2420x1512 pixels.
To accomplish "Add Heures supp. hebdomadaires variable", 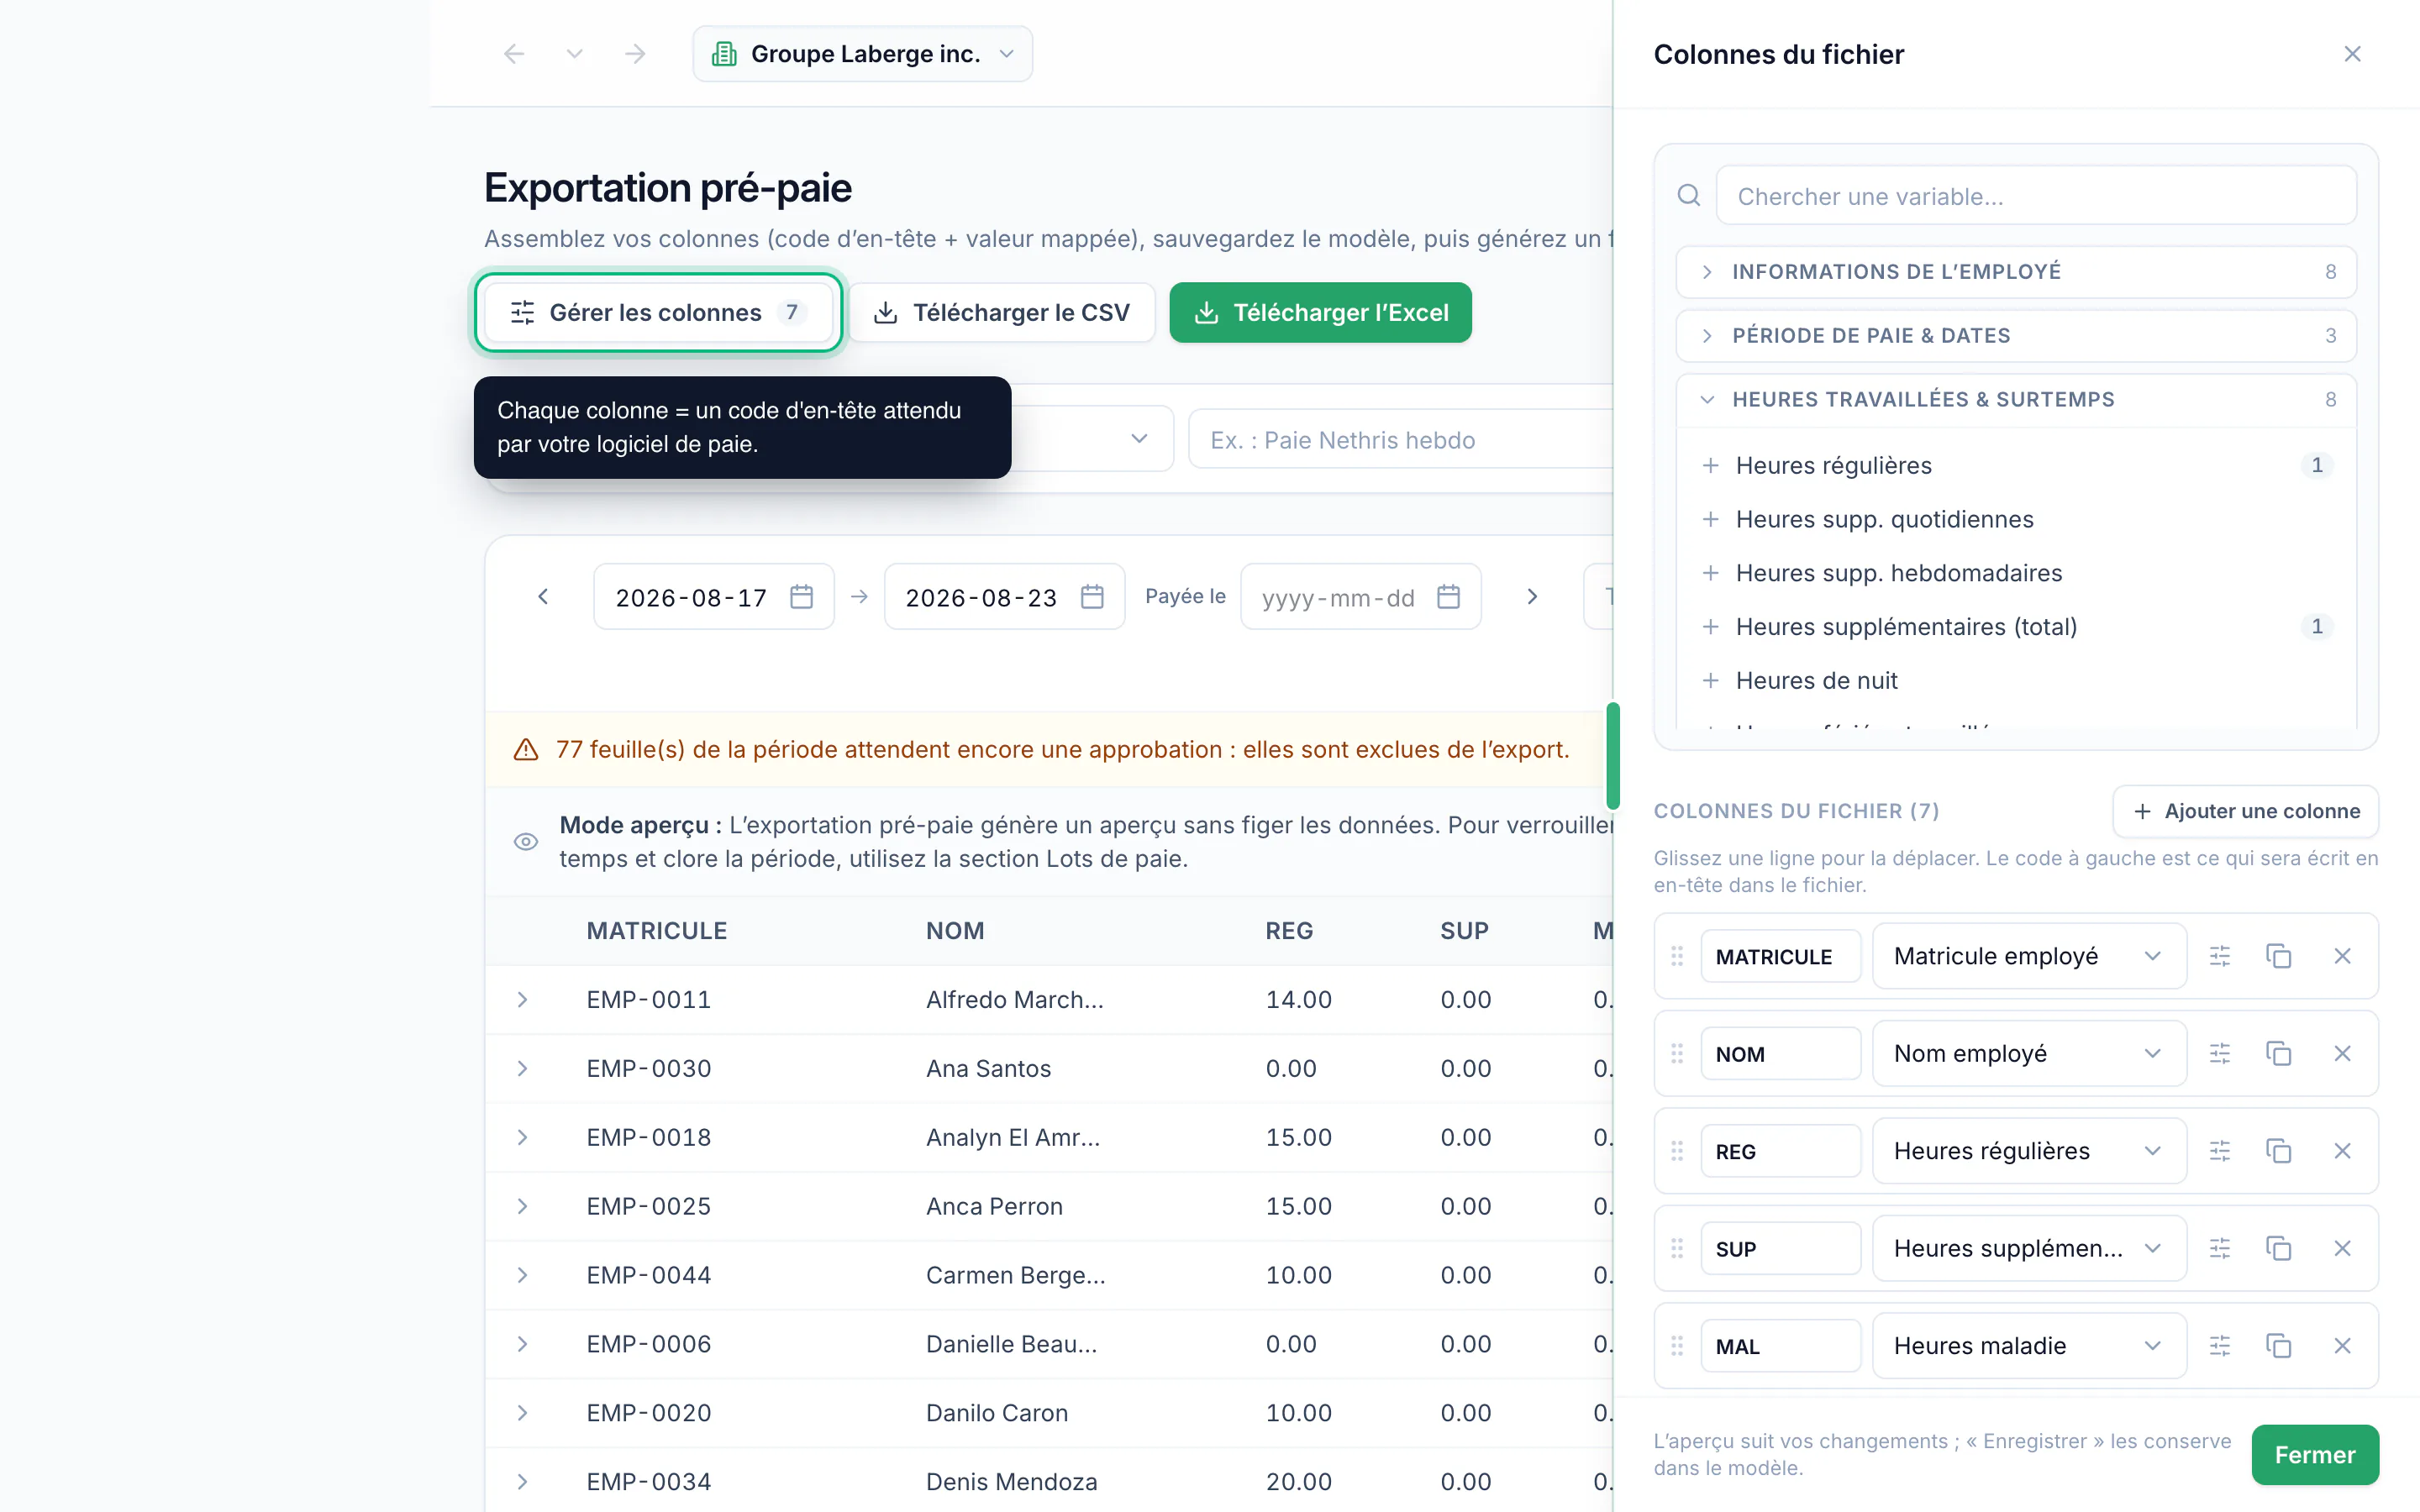I will tap(2016, 573).
